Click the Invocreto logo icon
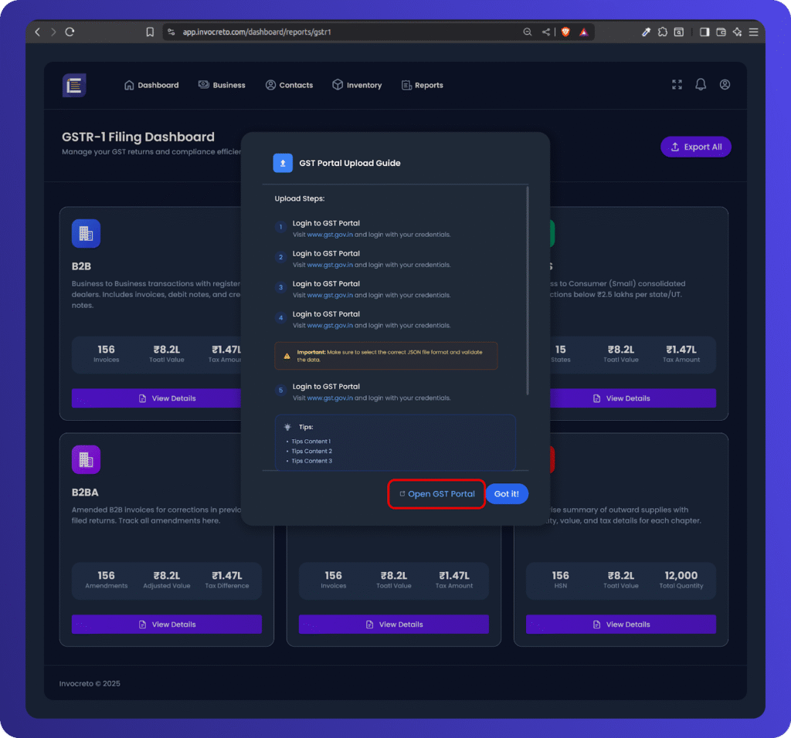The image size is (791, 738). [x=74, y=85]
